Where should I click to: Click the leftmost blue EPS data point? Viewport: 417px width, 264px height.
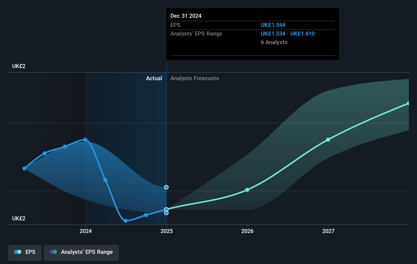pyautogui.click(x=24, y=168)
